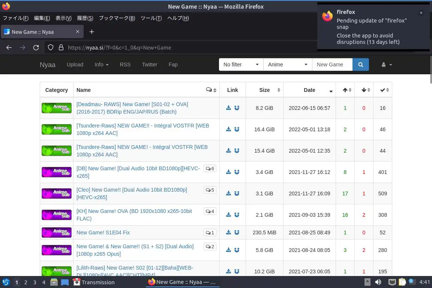
Task: Open the ツール(T) menu
Action: coord(151,18)
